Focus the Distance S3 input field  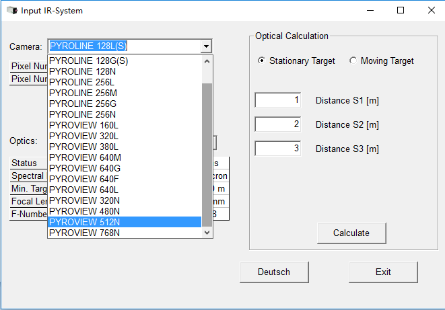point(277,149)
